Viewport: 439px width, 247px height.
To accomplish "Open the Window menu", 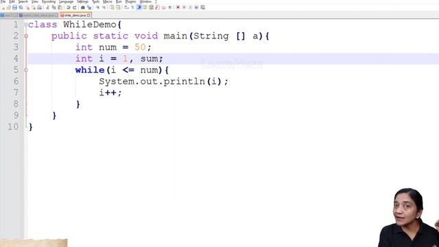I will click(145, 1).
